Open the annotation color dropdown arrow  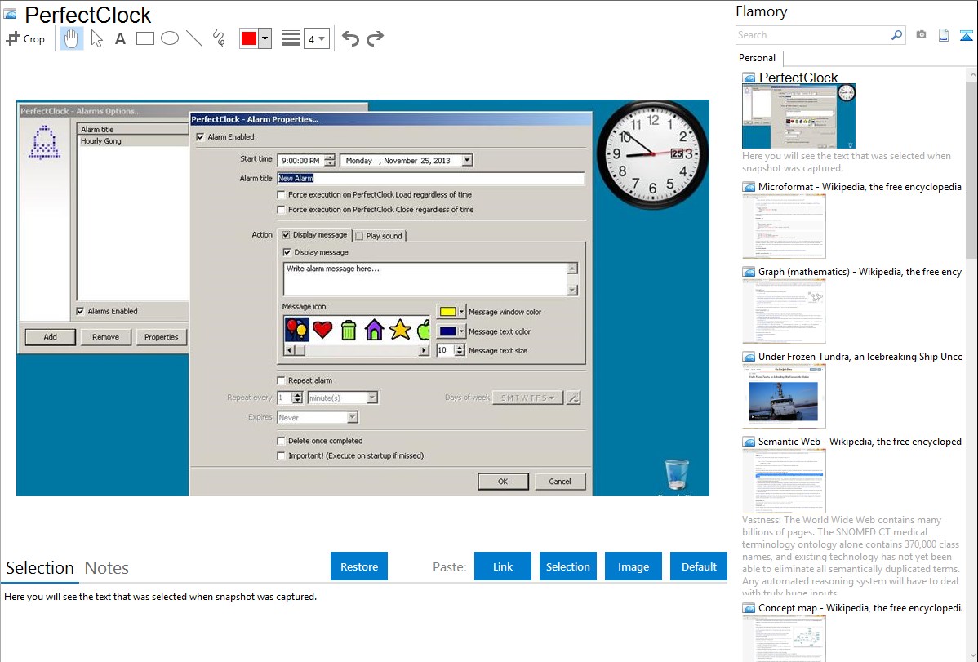point(265,39)
